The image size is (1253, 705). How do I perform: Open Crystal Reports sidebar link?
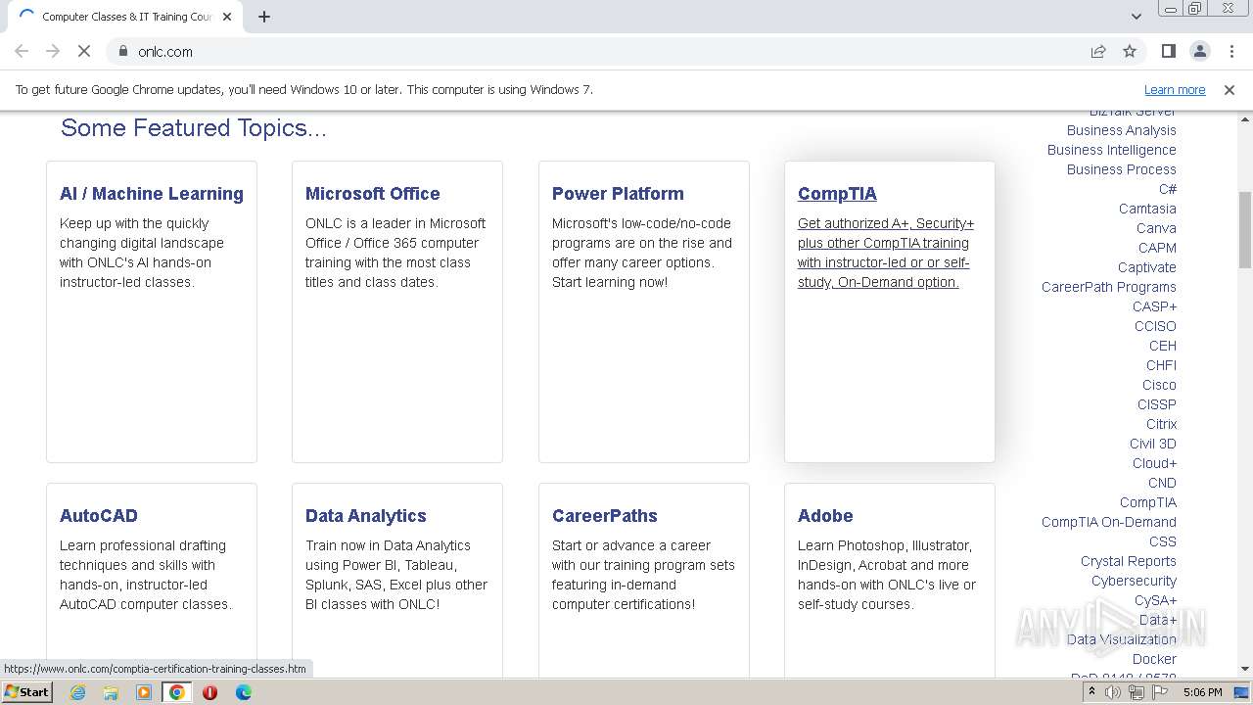click(x=1129, y=561)
